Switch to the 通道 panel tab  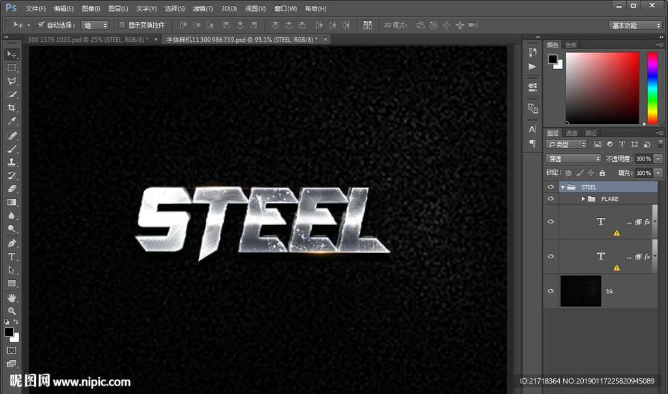pos(571,133)
